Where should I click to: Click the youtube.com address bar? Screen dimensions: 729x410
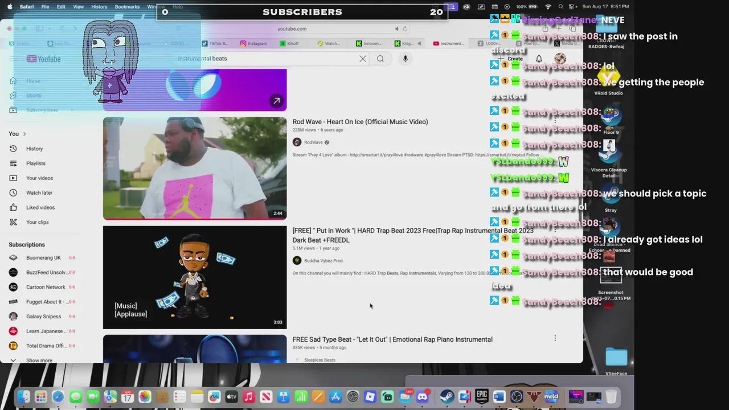pyautogui.click(x=292, y=28)
